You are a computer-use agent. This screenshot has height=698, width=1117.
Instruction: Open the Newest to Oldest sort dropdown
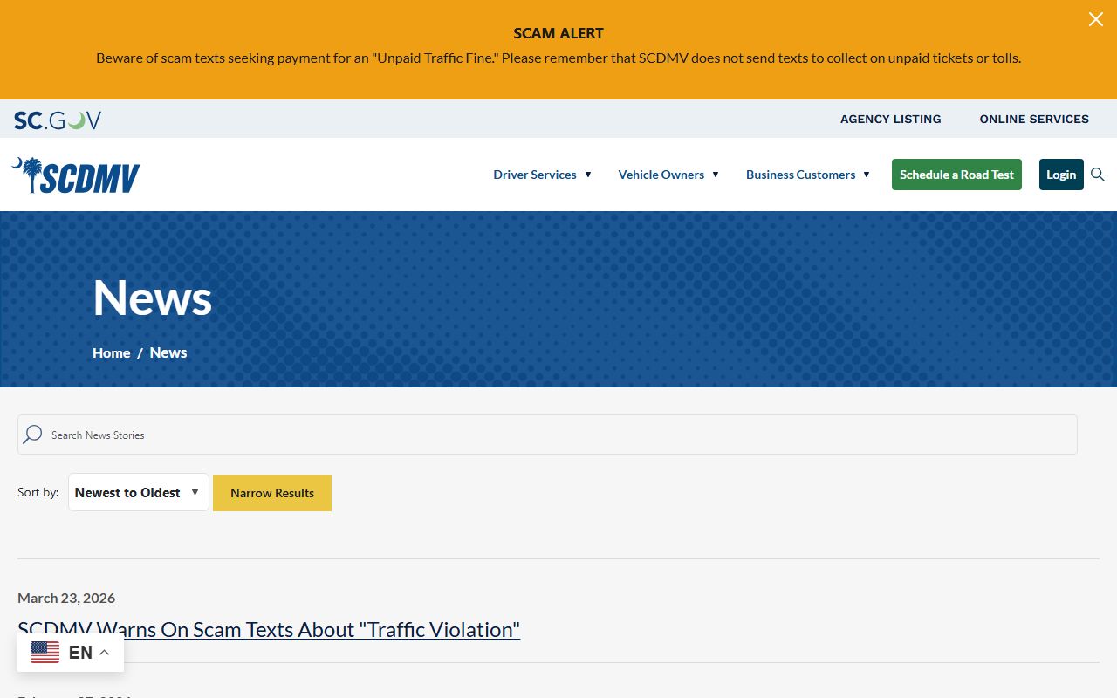pyautogui.click(x=139, y=492)
